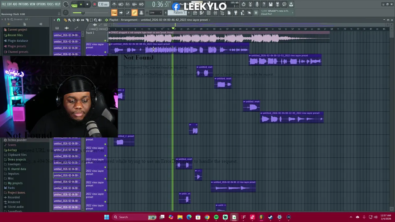Click the playhead marker on timeline
This screenshot has height=222, width=395.
173,29
